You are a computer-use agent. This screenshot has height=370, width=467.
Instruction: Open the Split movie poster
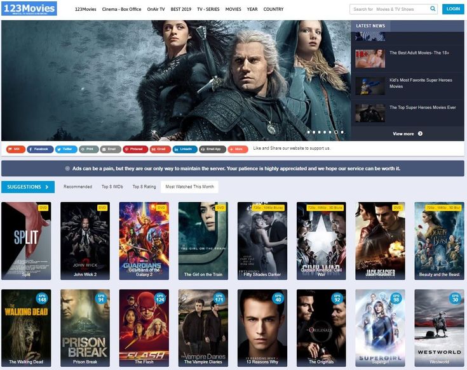pyautogui.click(x=26, y=241)
